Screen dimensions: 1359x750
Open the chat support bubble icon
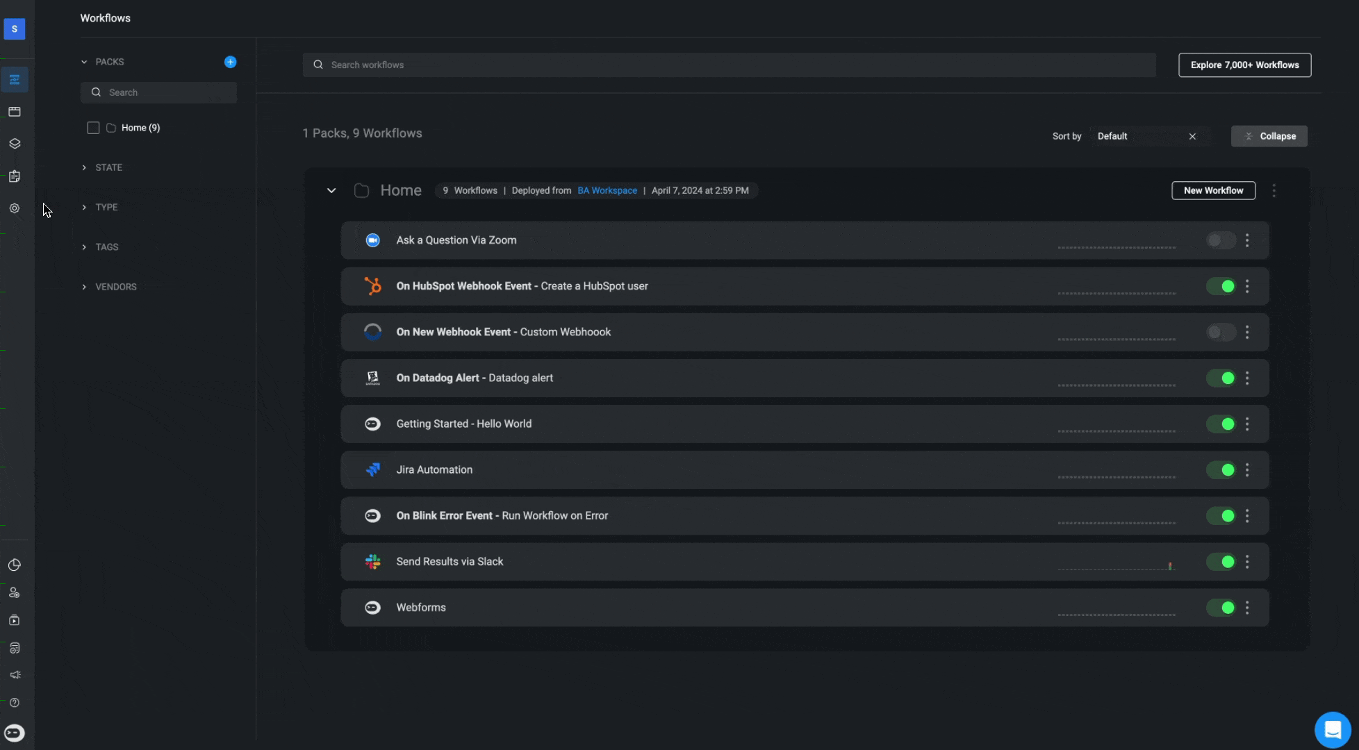point(1332,730)
